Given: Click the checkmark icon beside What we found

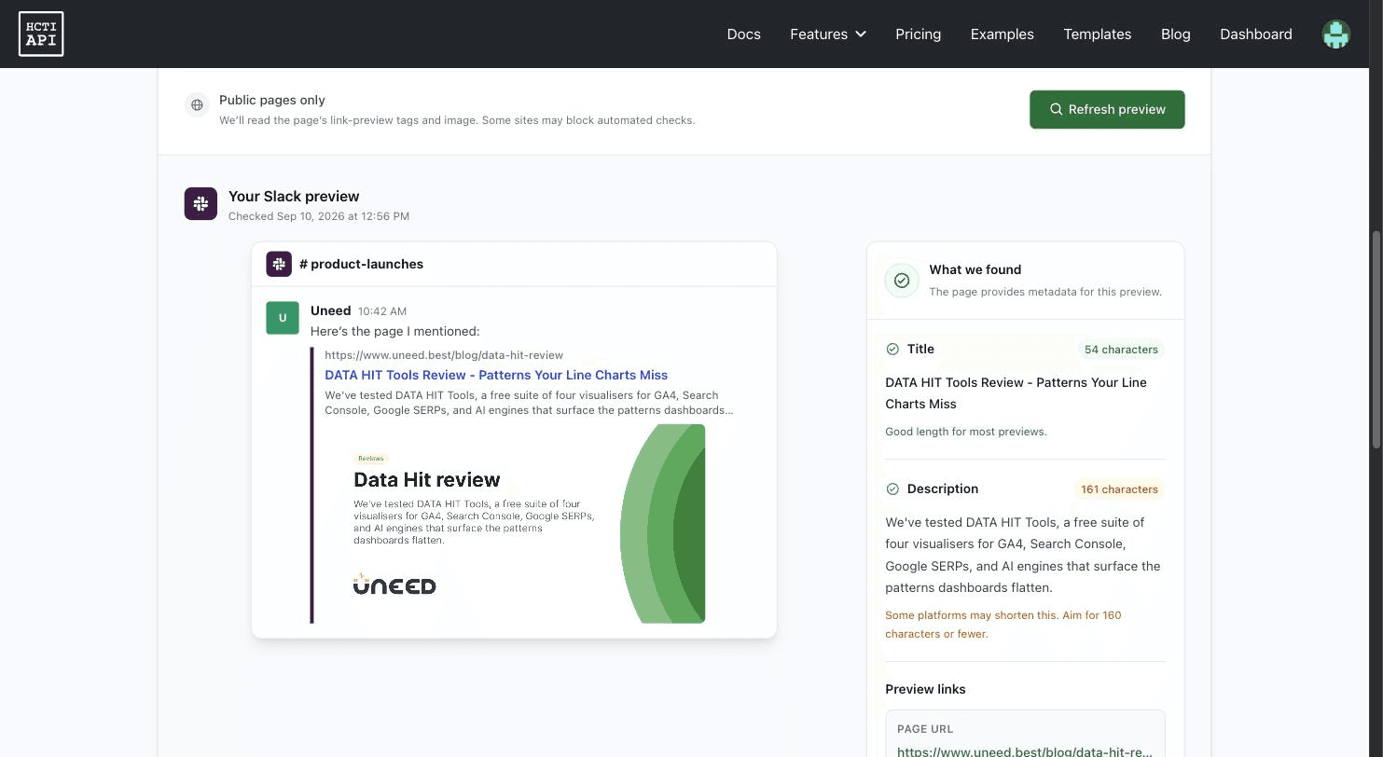Looking at the screenshot, I should click(x=902, y=280).
